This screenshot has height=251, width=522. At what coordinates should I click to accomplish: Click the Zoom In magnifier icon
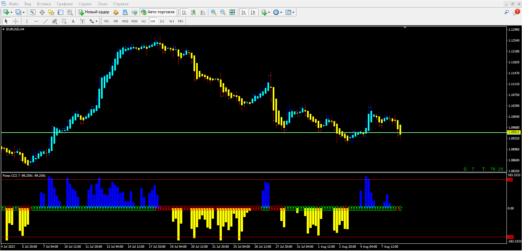click(214, 12)
